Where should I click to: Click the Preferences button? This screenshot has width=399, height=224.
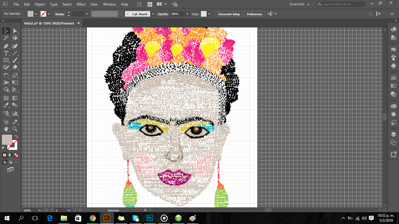tap(254, 14)
